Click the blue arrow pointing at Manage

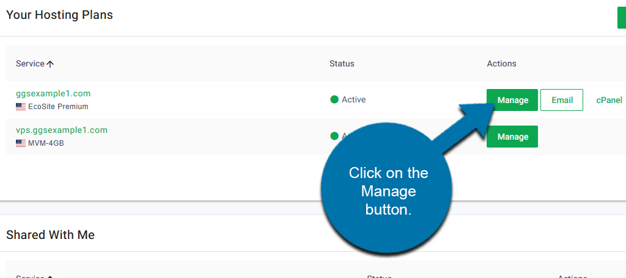coord(465,125)
